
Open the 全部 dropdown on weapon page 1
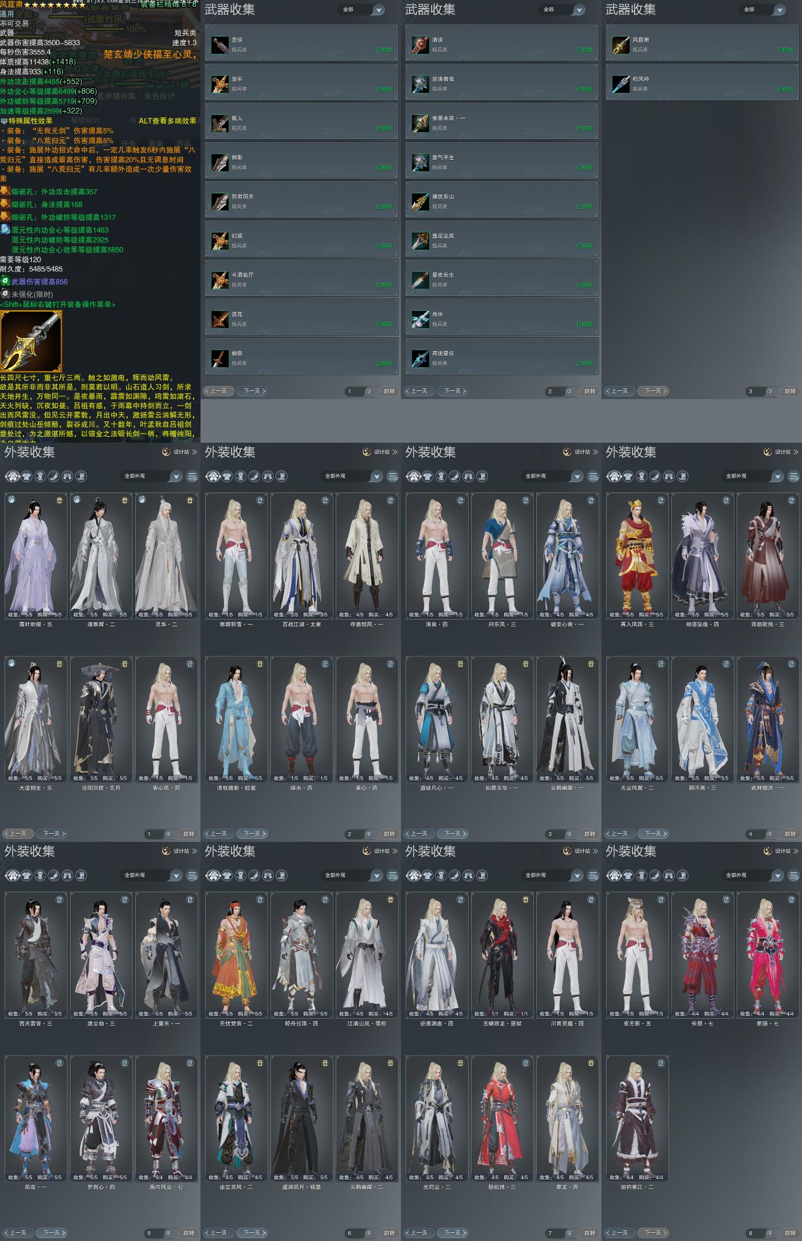(362, 10)
